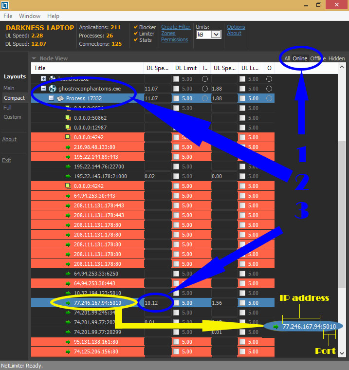
Task: Switch to the All filter tab
Action: pos(287,58)
